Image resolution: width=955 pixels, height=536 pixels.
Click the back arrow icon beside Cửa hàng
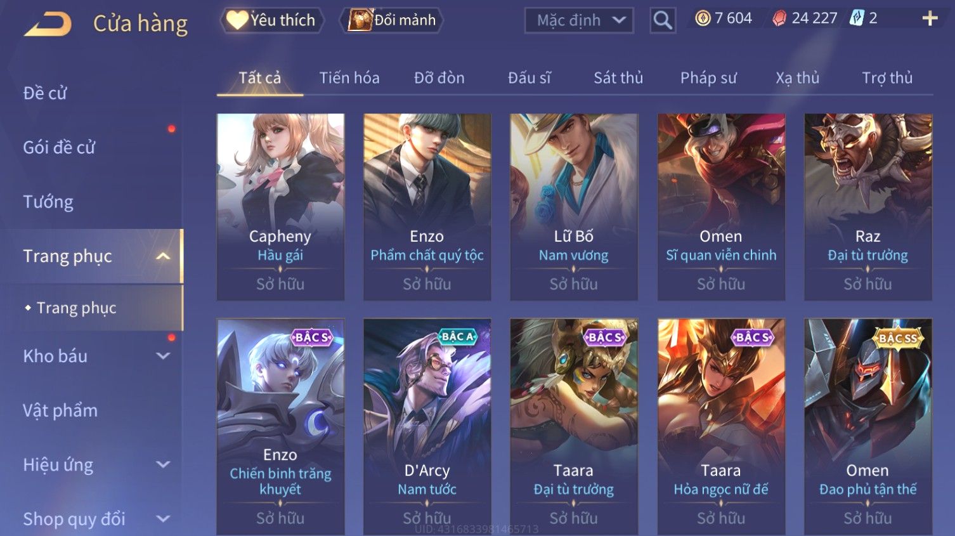(48, 24)
